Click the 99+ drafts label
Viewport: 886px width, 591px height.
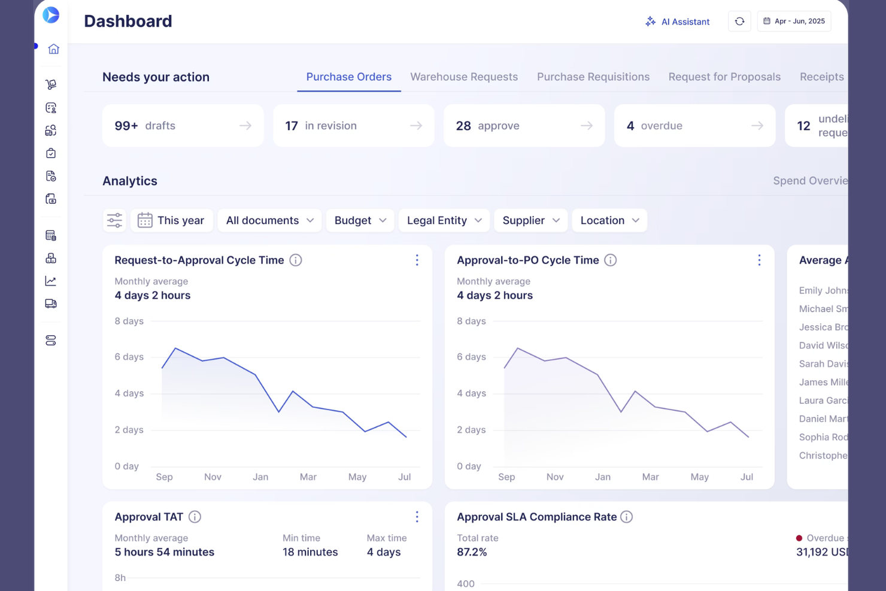145,126
